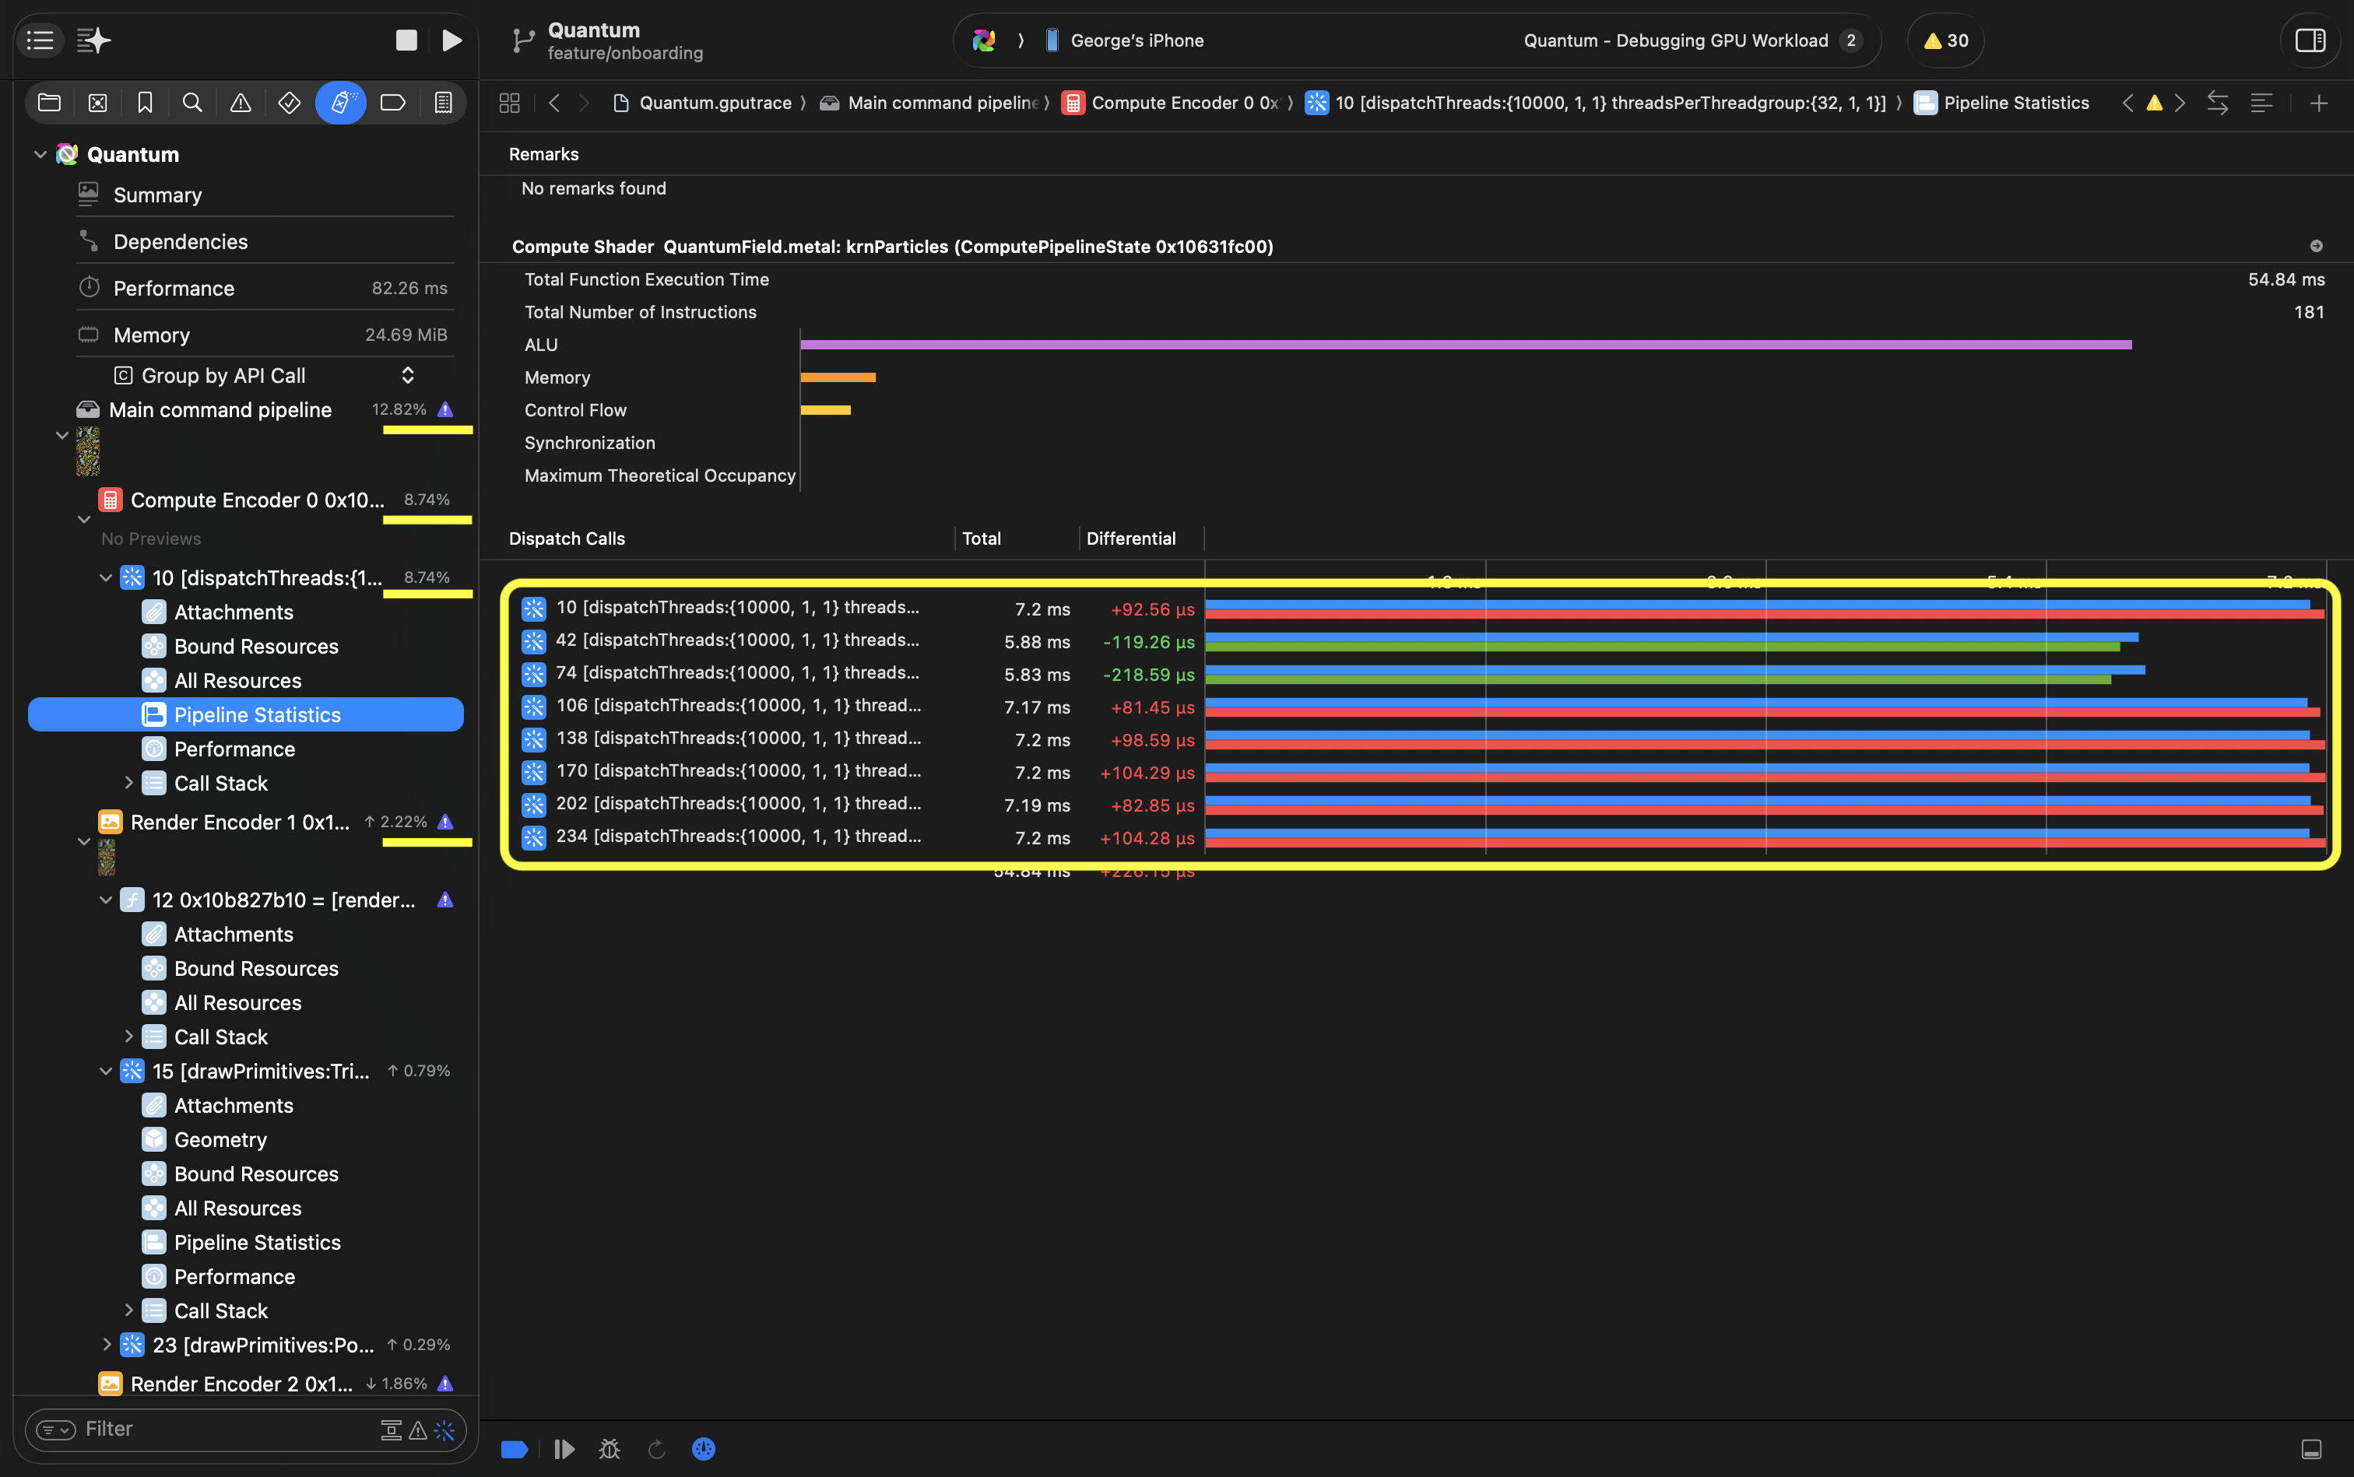This screenshot has height=1477, width=2354.
Task: Toggle the navigator sidebar
Action: tap(40, 40)
